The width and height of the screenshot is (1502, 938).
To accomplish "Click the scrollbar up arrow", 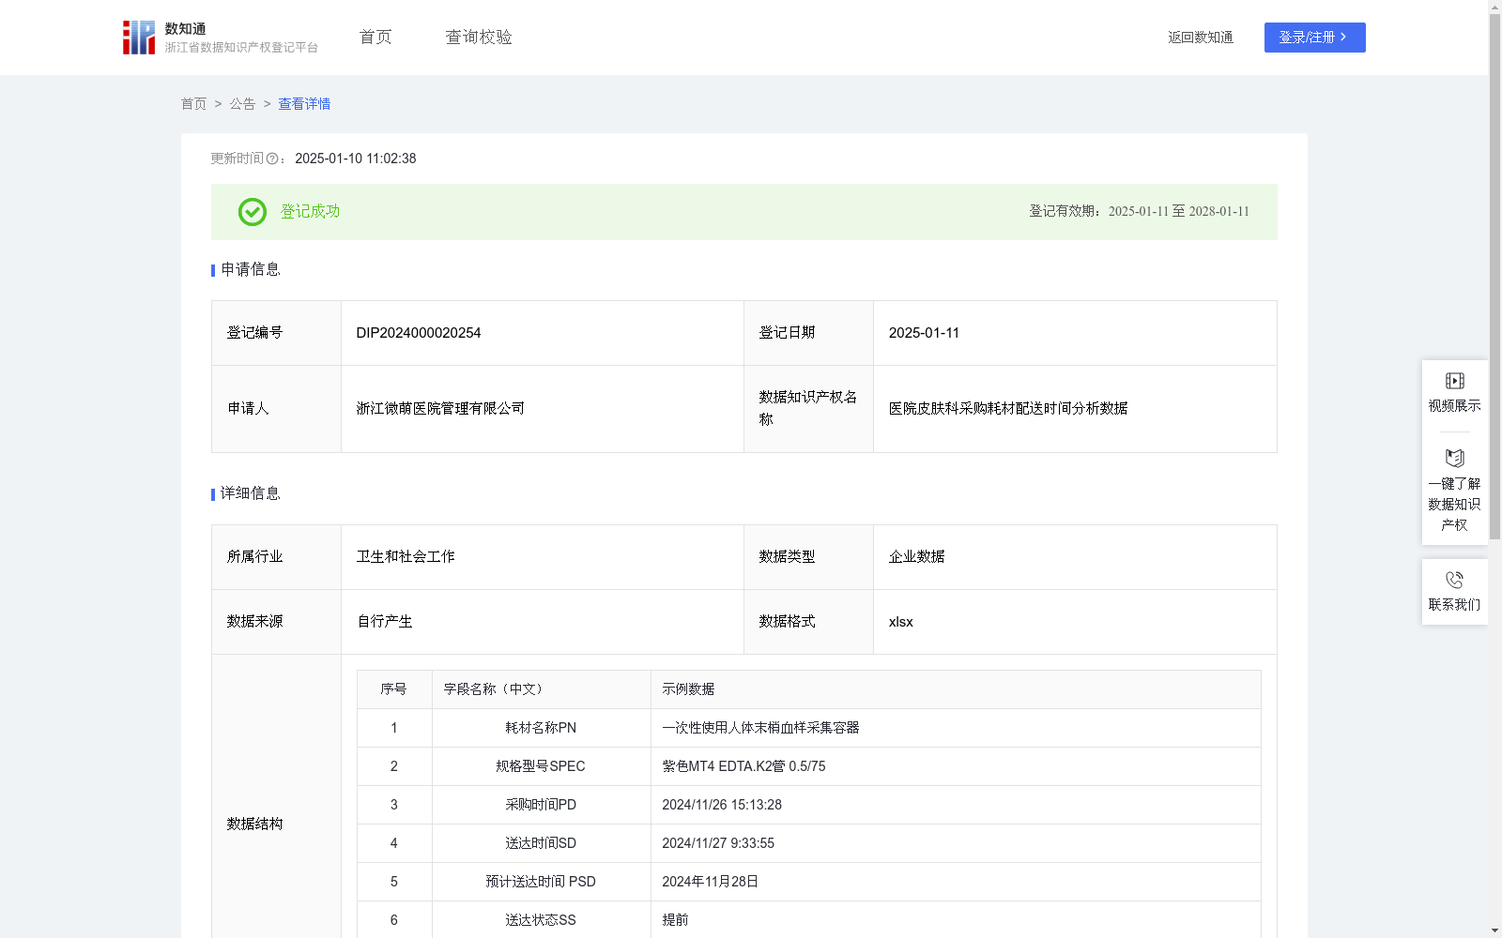I will click(x=1494, y=7).
